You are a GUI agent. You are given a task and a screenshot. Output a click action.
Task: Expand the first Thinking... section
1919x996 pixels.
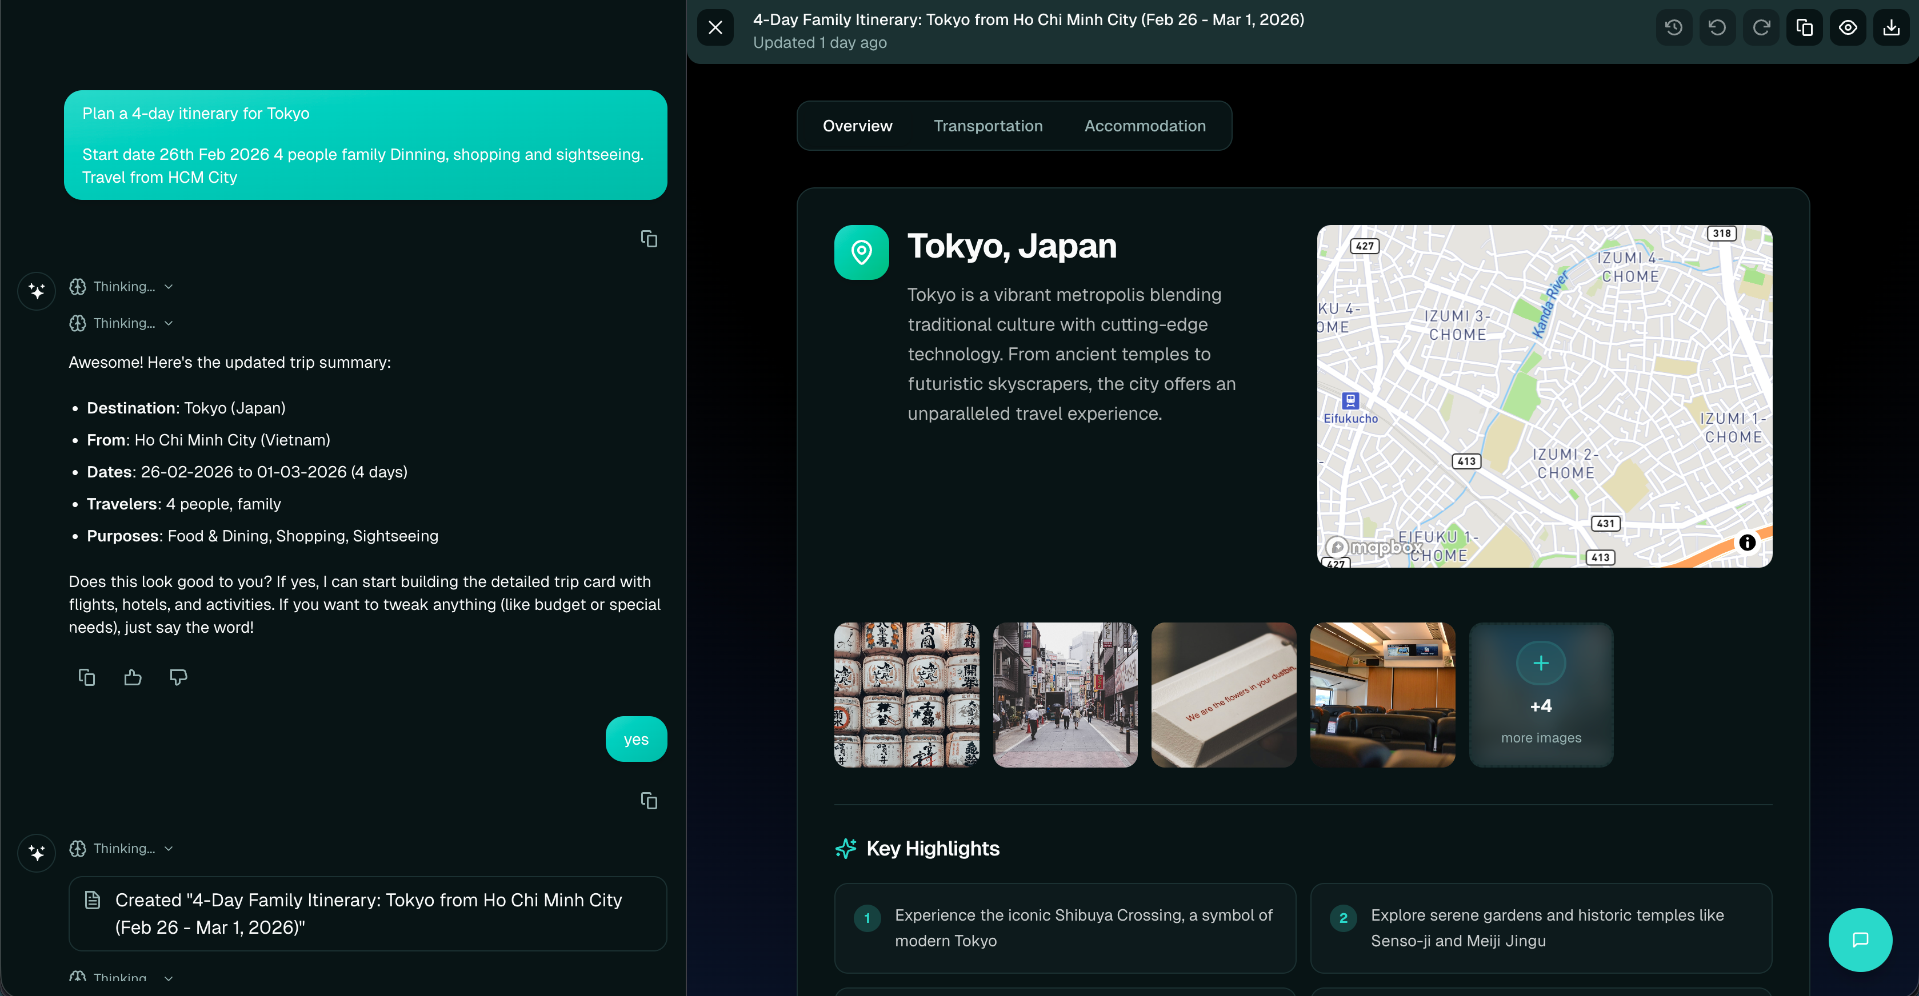pos(123,287)
